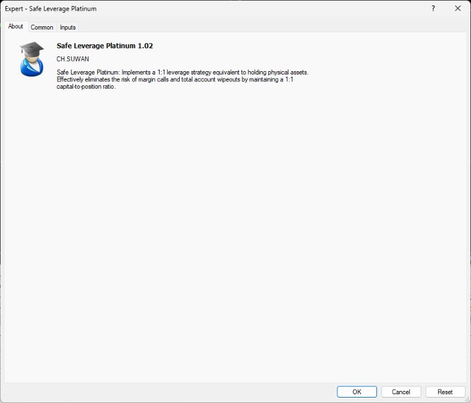Click the resize grip in the dialog corner

pos(468,400)
